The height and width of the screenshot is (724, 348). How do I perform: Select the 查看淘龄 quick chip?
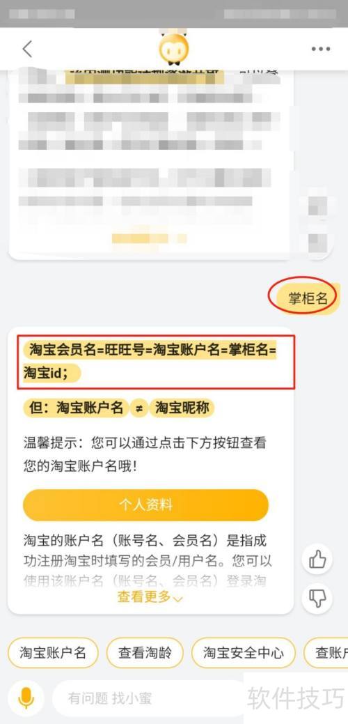[145, 653]
